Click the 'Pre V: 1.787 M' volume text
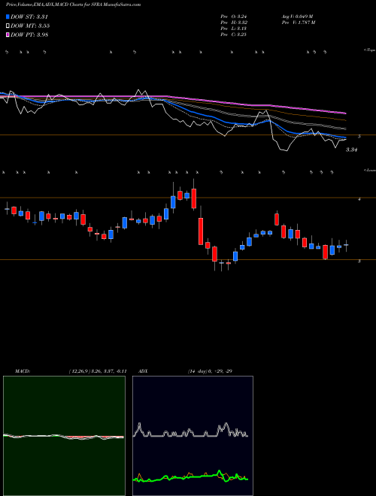 (x=298, y=23)
